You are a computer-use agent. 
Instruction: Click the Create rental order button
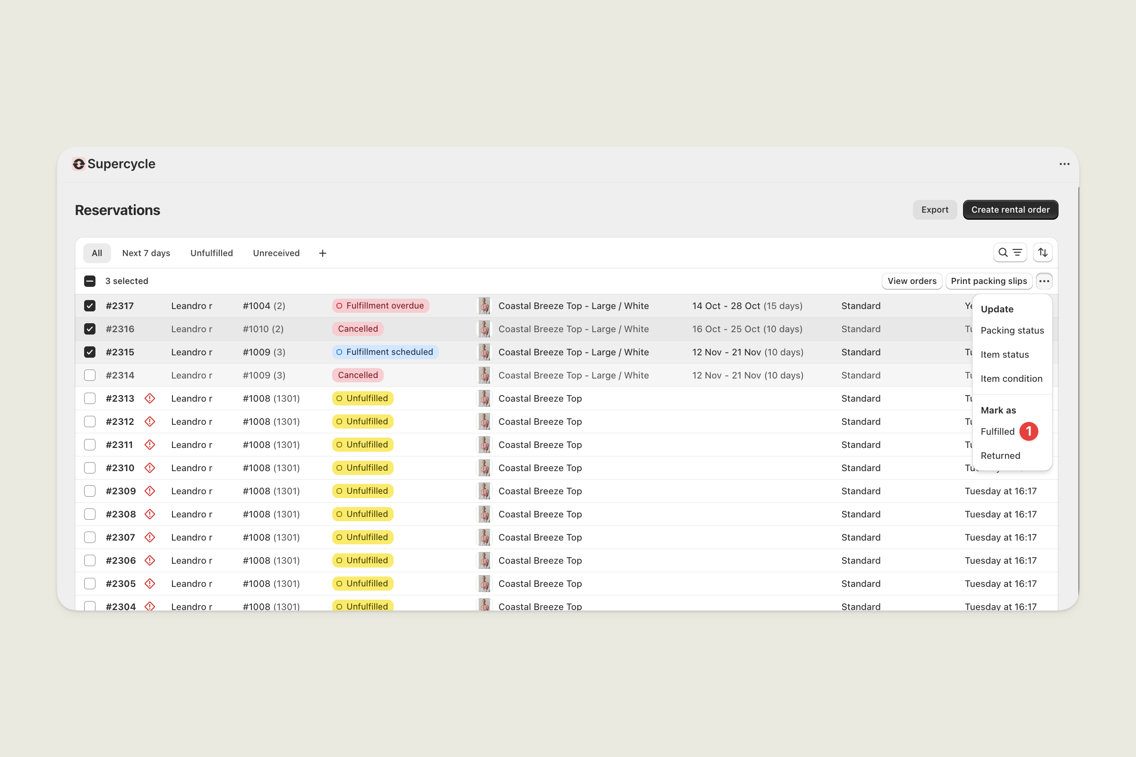(x=1010, y=209)
